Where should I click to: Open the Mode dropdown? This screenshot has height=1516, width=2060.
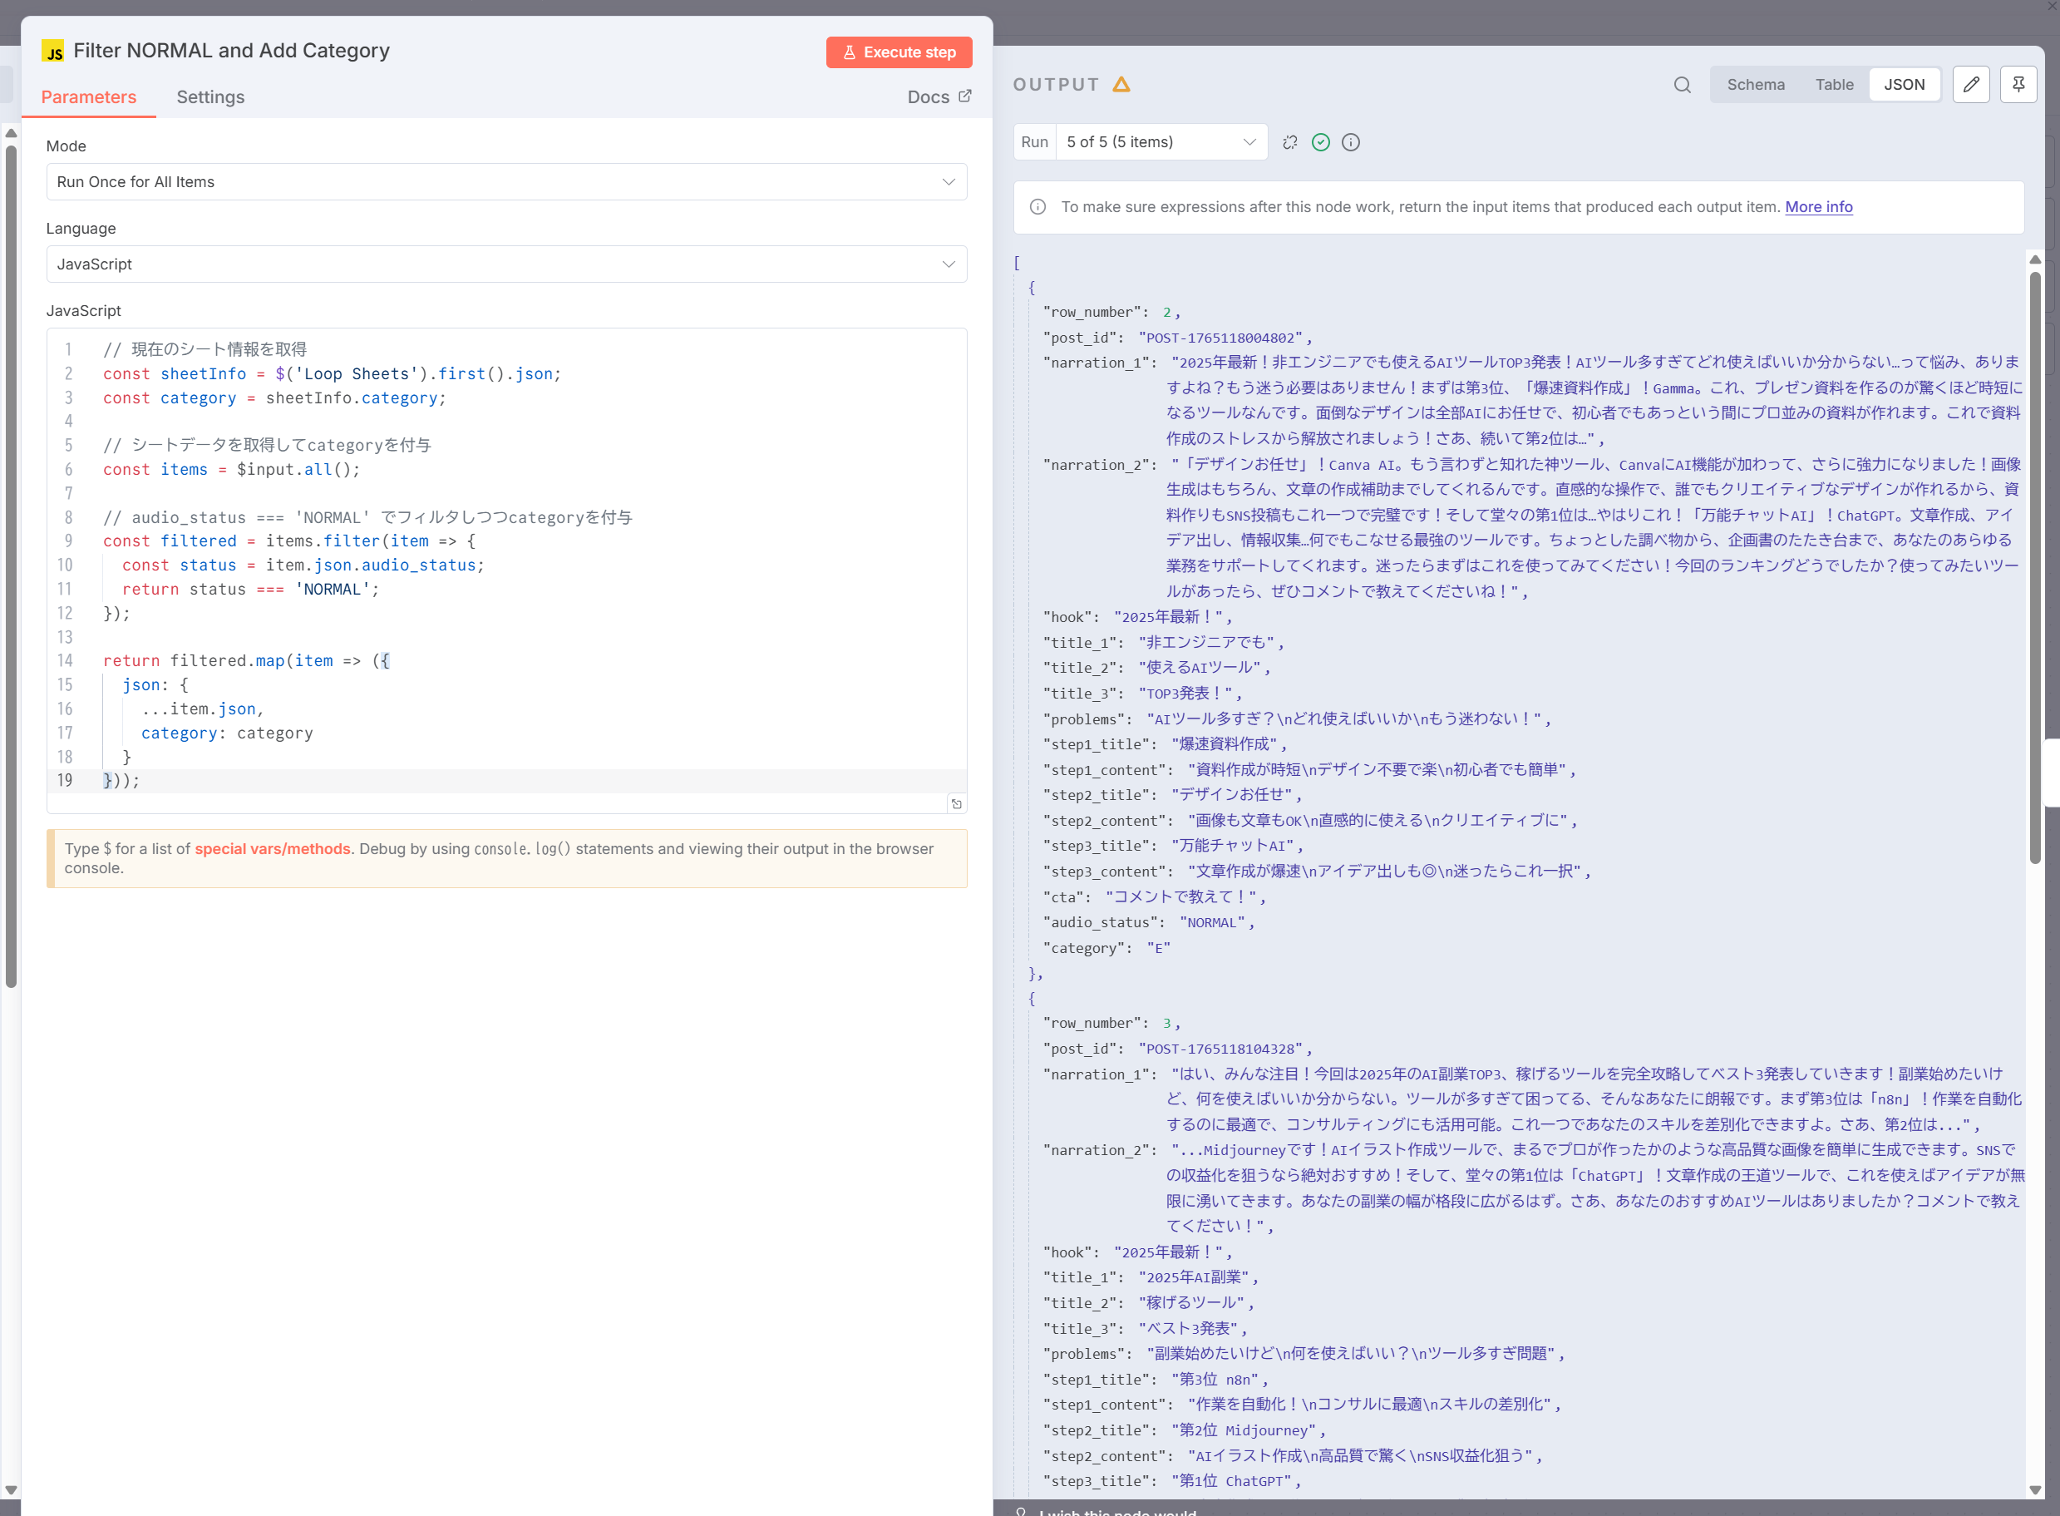(x=506, y=181)
